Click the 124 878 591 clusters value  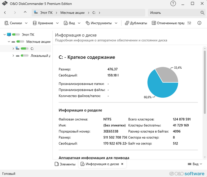click(182, 119)
